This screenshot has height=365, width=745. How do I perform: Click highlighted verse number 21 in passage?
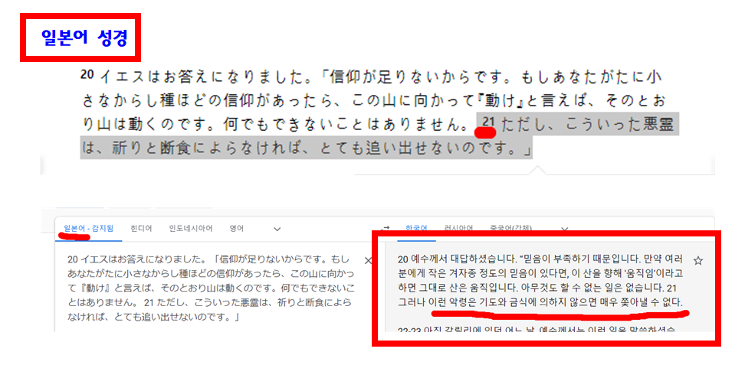coord(488,121)
